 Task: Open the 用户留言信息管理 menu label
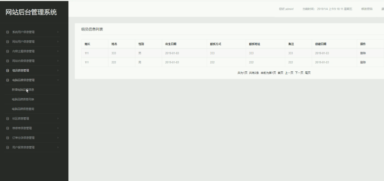(x=23, y=147)
